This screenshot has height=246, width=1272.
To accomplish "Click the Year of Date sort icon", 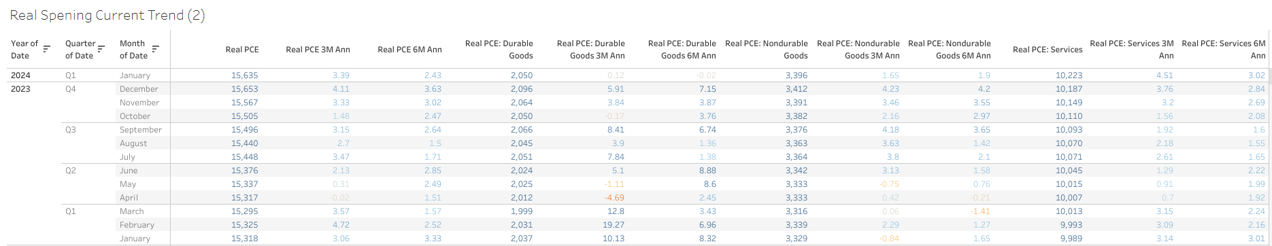I will click(x=47, y=49).
